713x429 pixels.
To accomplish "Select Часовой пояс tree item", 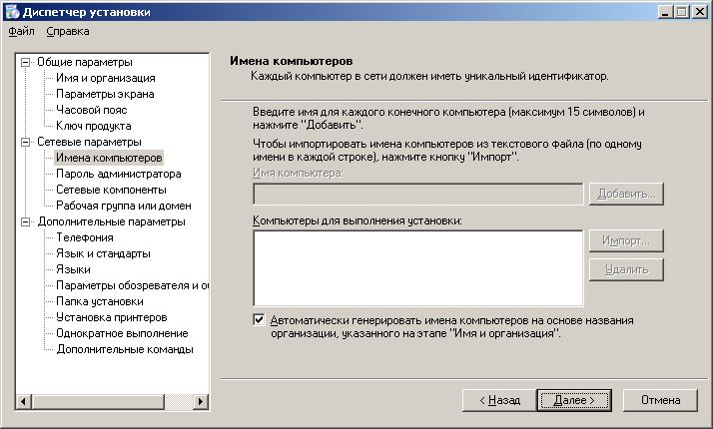I will coord(91,110).
